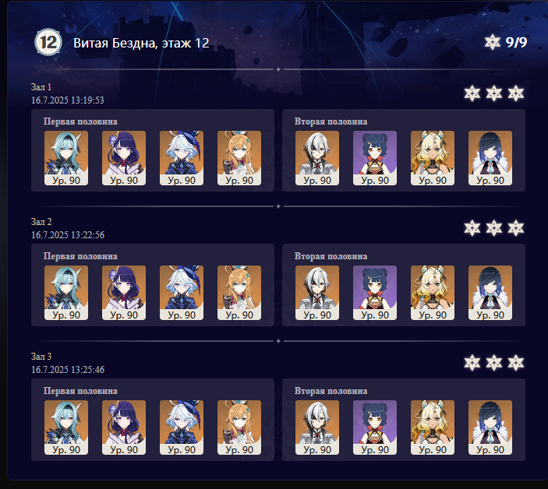
Task: Click the Зал 3 'Первая половина' label
Action: pos(80,391)
